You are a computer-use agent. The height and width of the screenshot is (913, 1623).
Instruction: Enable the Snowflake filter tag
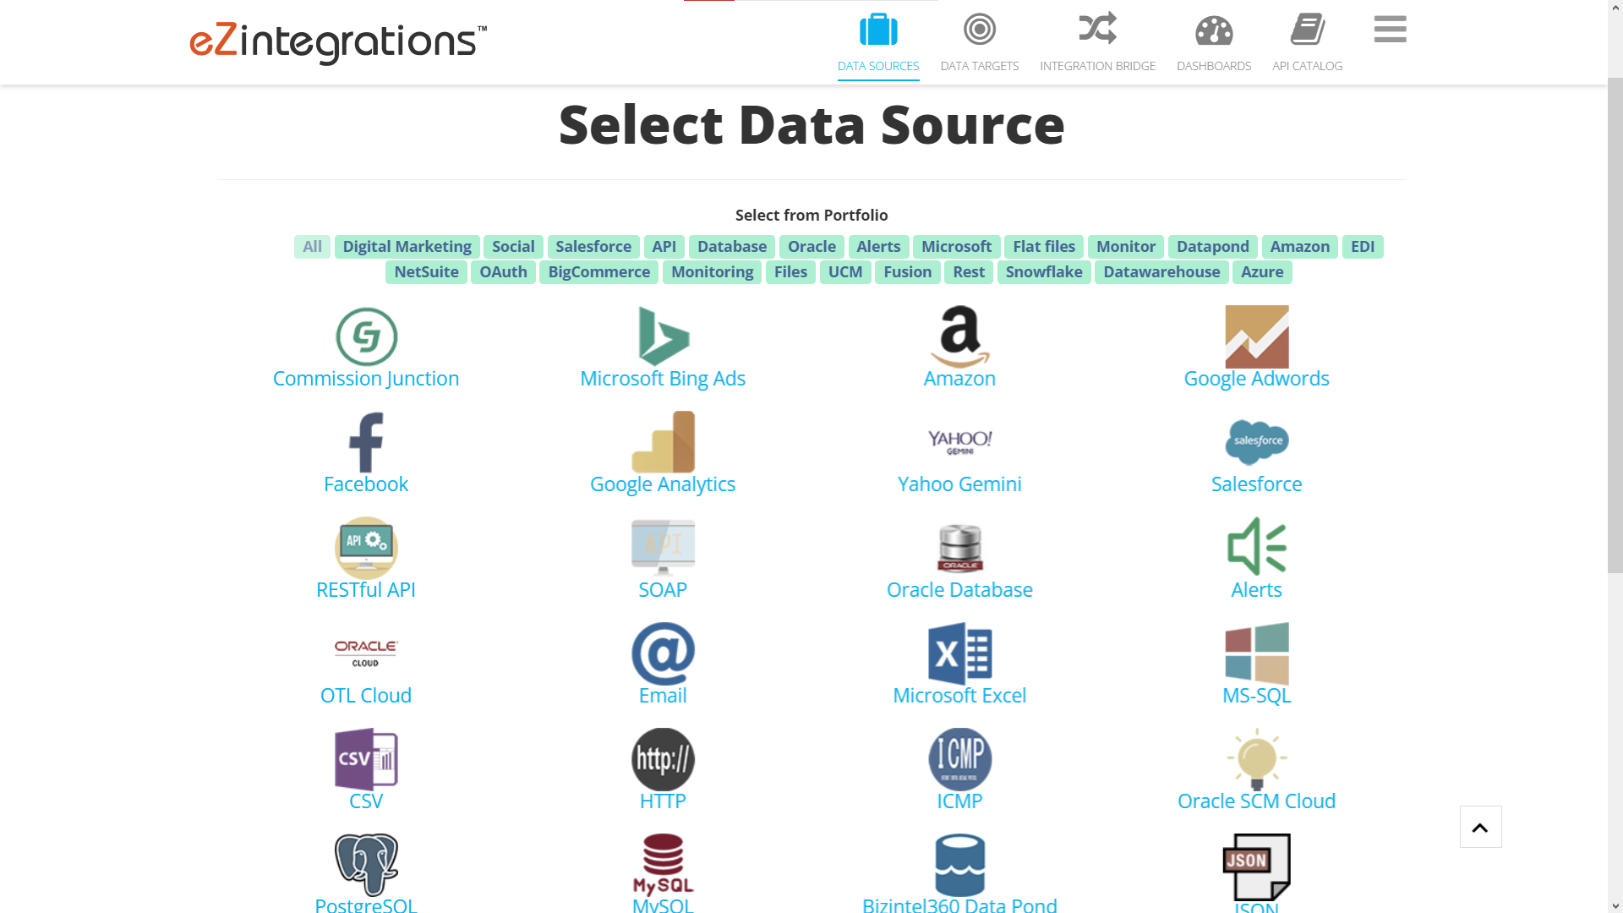[1043, 271]
